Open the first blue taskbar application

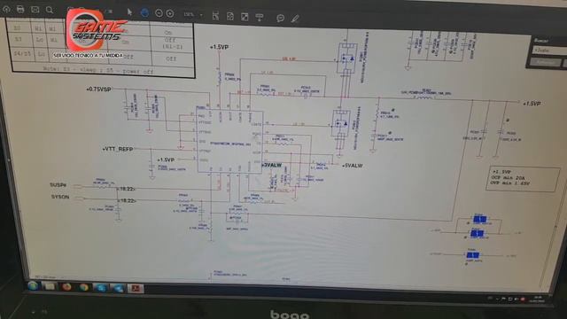point(101,288)
